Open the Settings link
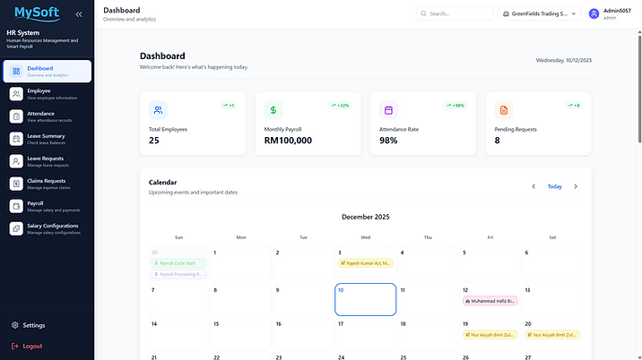Screen dimensions: 642x360 33,325
